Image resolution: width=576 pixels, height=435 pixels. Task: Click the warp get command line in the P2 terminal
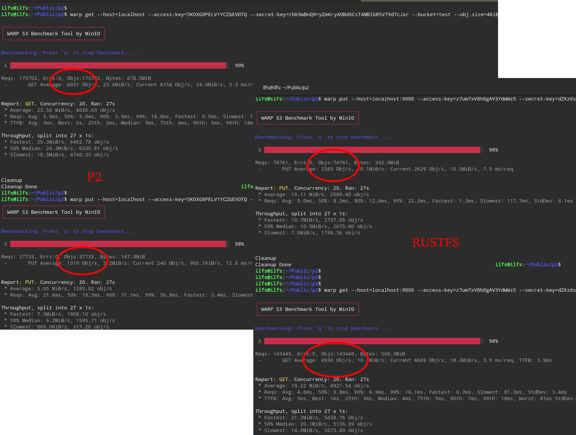point(150,14)
